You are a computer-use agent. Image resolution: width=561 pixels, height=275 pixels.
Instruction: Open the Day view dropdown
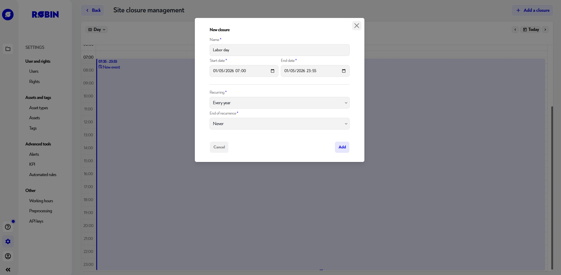click(x=97, y=29)
